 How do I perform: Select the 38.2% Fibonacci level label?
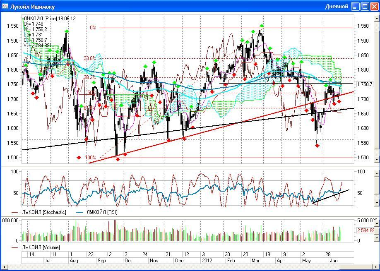tap(90, 77)
